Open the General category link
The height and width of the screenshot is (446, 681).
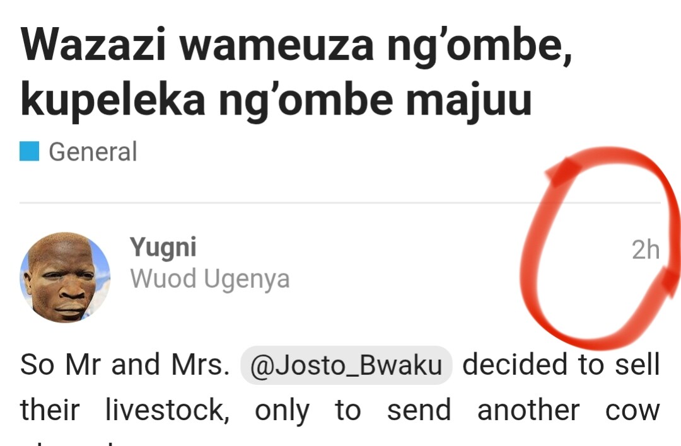pyautogui.click(x=93, y=151)
